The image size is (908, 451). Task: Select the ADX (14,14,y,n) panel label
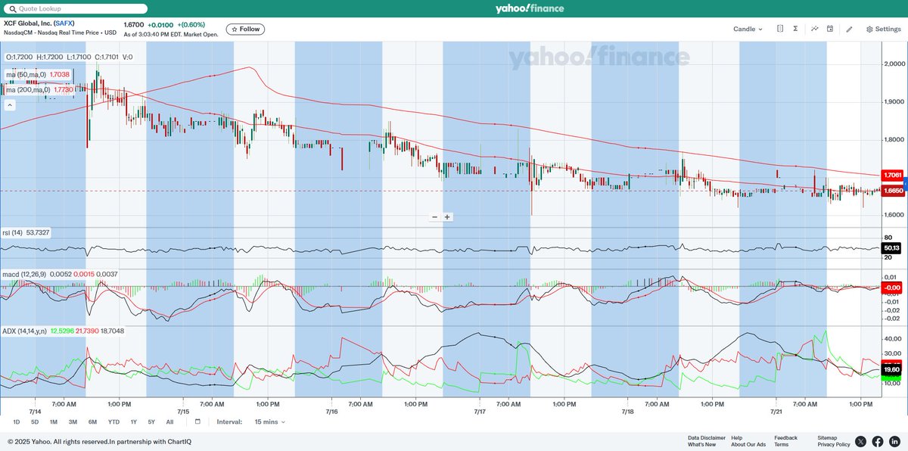(25, 331)
